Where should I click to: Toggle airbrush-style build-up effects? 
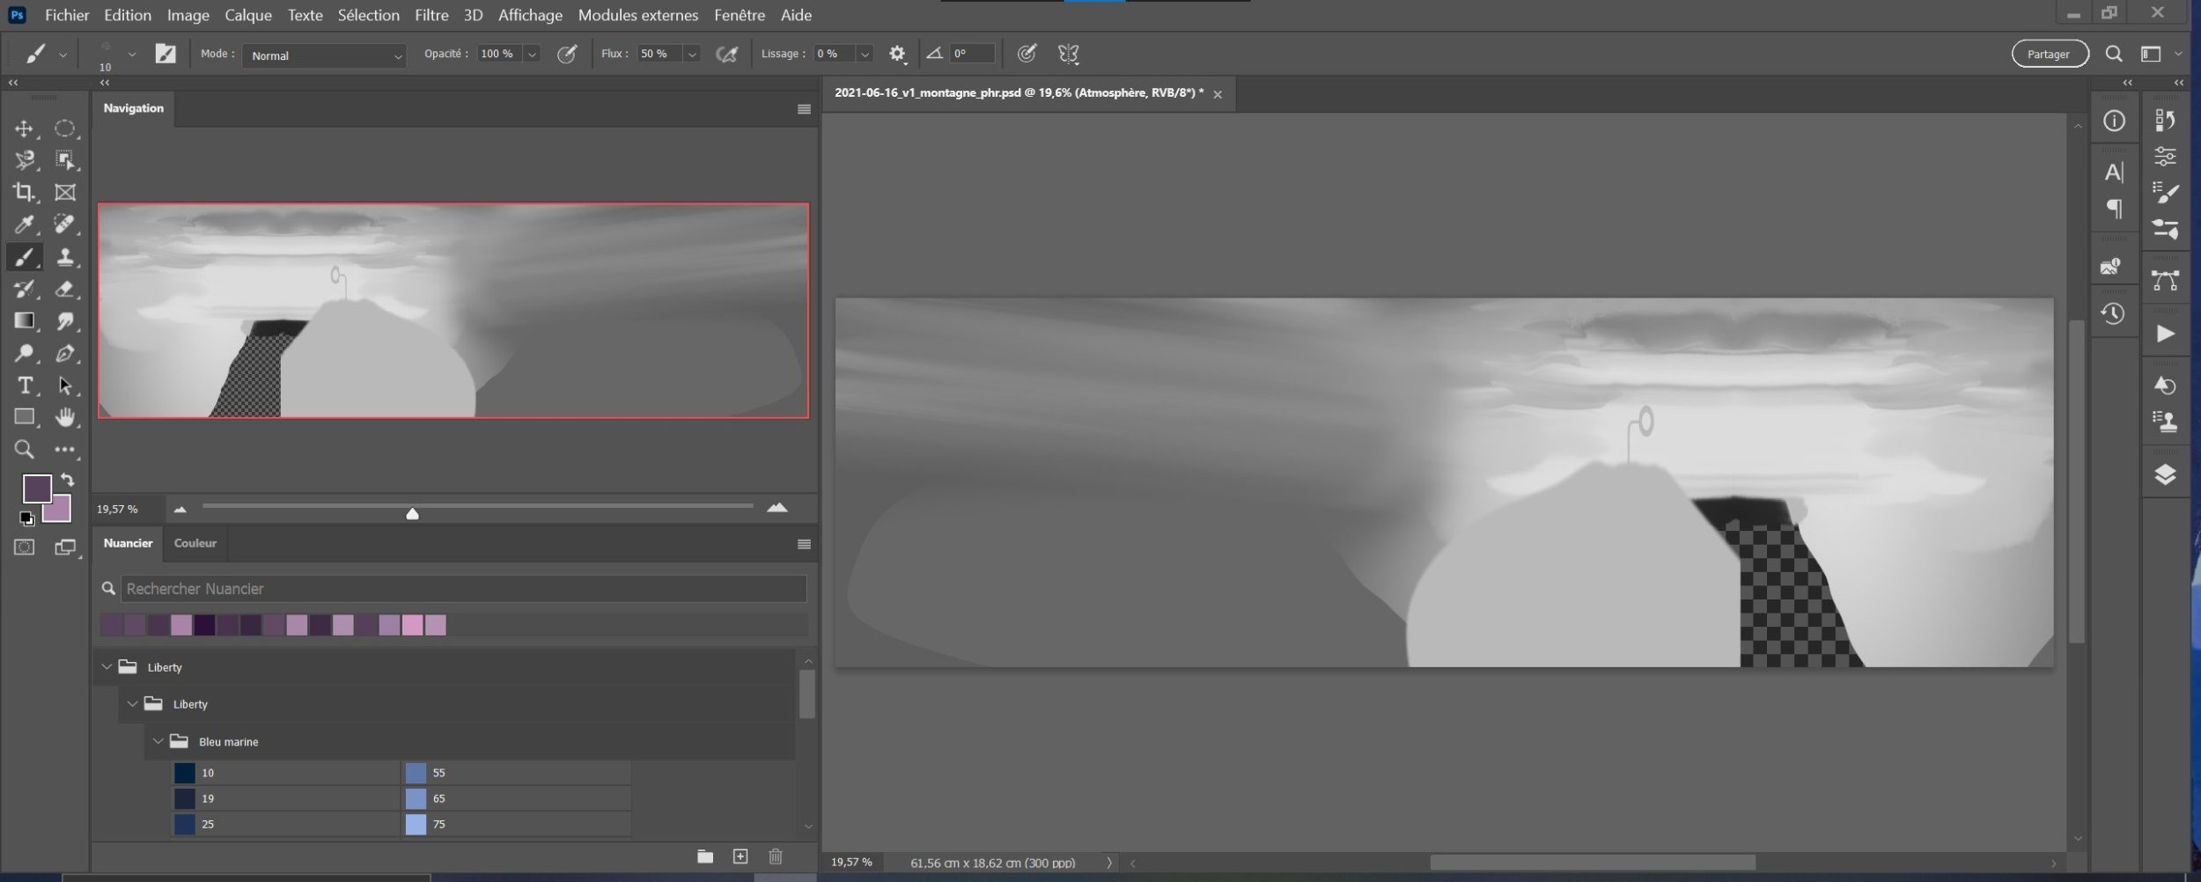point(726,55)
